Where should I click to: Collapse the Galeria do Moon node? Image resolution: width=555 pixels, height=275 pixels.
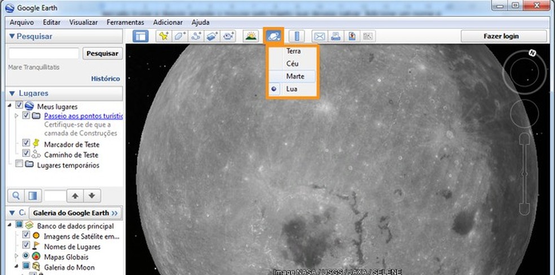(x=16, y=265)
